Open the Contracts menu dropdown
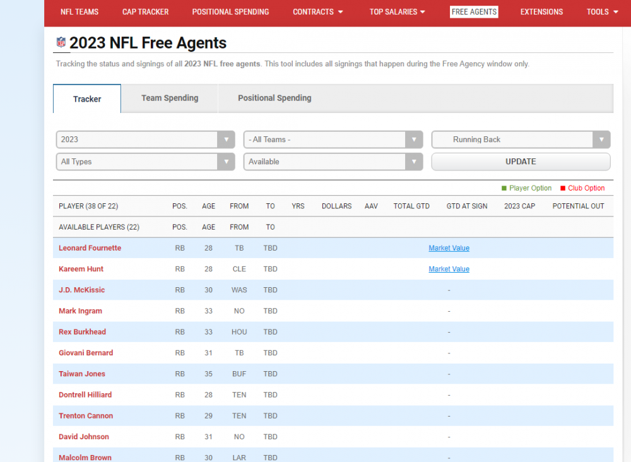Screen dimensions: 631x462 pyautogui.click(x=318, y=12)
